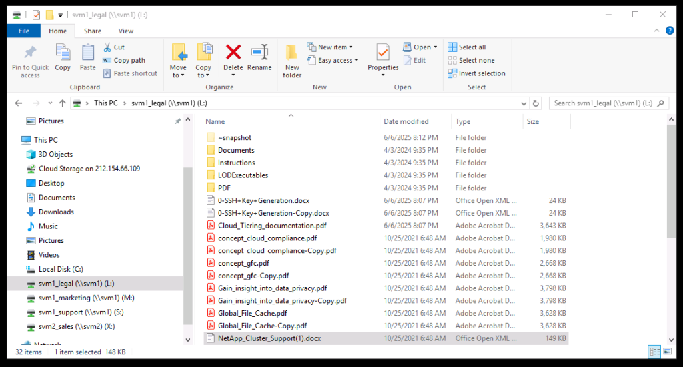683x367 pixels.
Task: Go up one folder level arrow
Action: click(63, 103)
